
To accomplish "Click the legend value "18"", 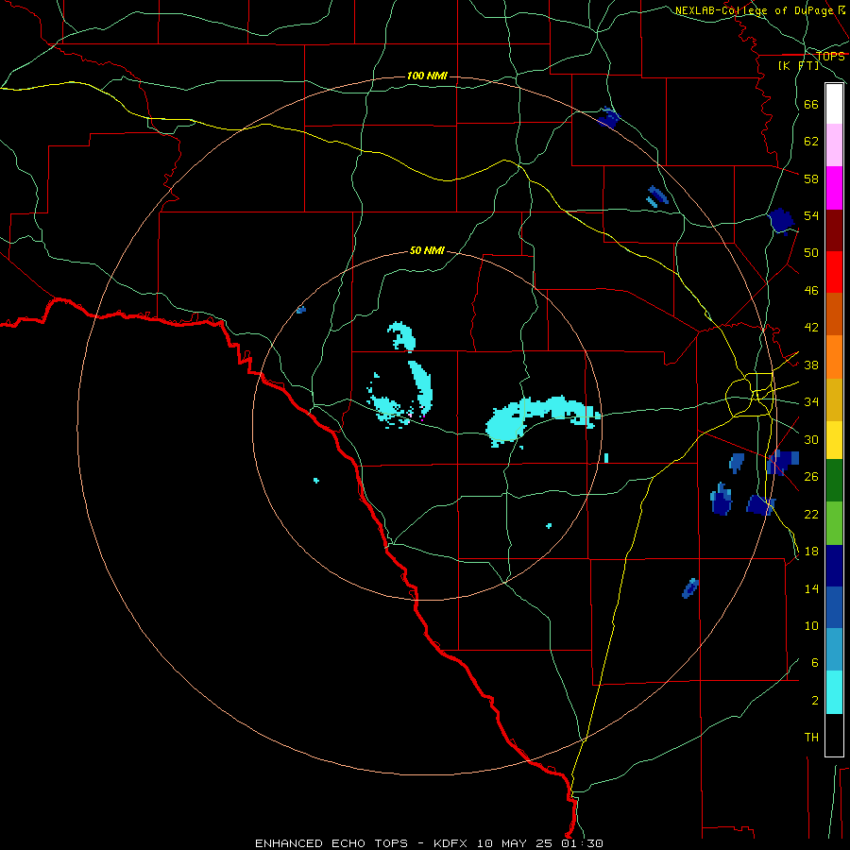I will tap(811, 552).
